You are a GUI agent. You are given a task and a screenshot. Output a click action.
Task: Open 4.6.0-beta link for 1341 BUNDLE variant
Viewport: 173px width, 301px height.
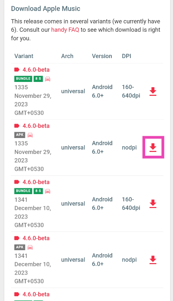click(x=36, y=182)
